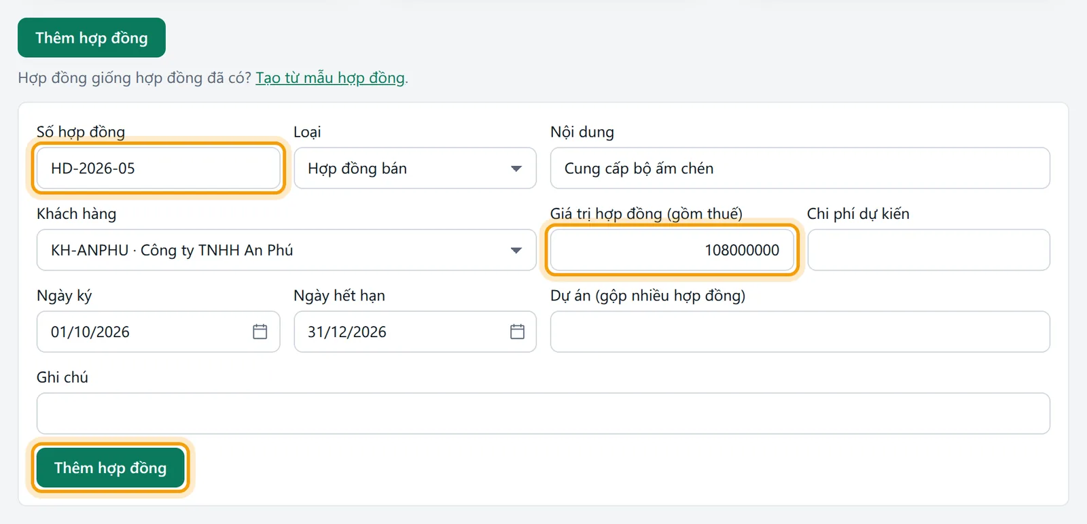
Task: Click the Chi phí dự kiến label
Action: pyautogui.click(x=858, y=214)
